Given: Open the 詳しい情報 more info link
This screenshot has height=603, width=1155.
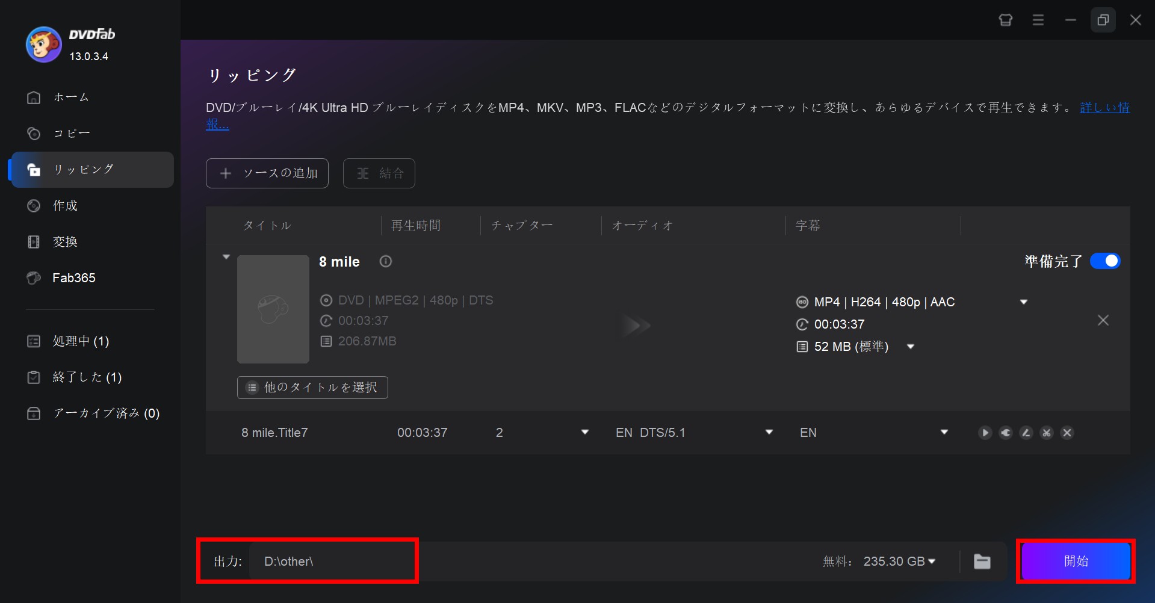Looking at the screenshot, I should click(1104, 108).
